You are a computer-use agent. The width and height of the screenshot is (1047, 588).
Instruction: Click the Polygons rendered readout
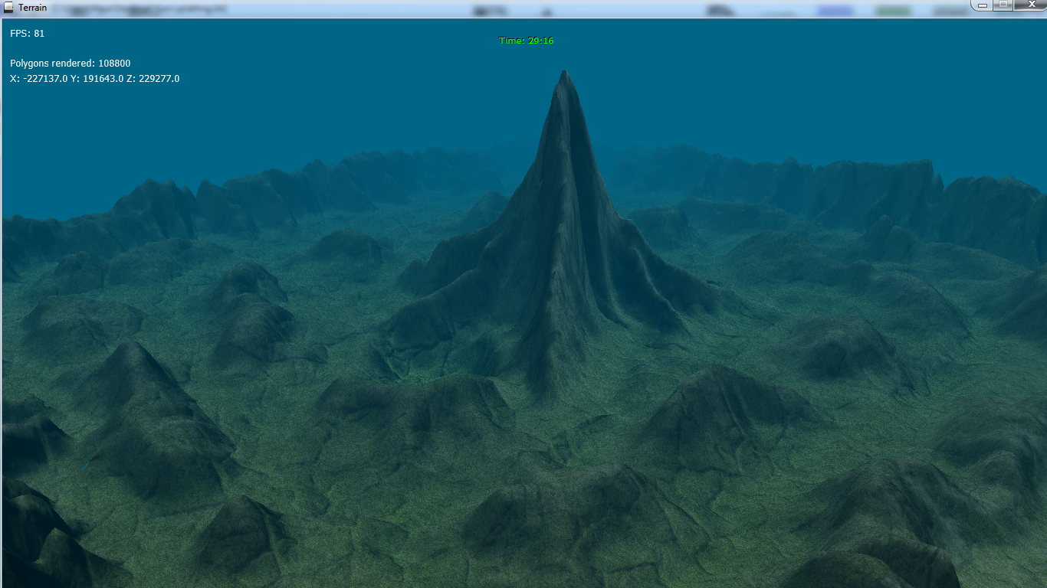click(71, 64)
